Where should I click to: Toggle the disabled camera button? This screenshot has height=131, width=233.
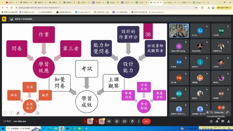(x=102, y=121)
